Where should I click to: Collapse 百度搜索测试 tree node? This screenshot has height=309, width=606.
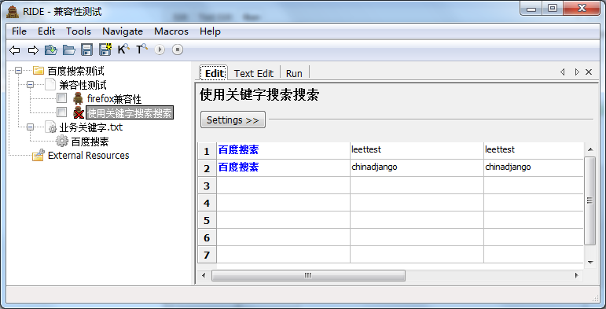(19, 71)
